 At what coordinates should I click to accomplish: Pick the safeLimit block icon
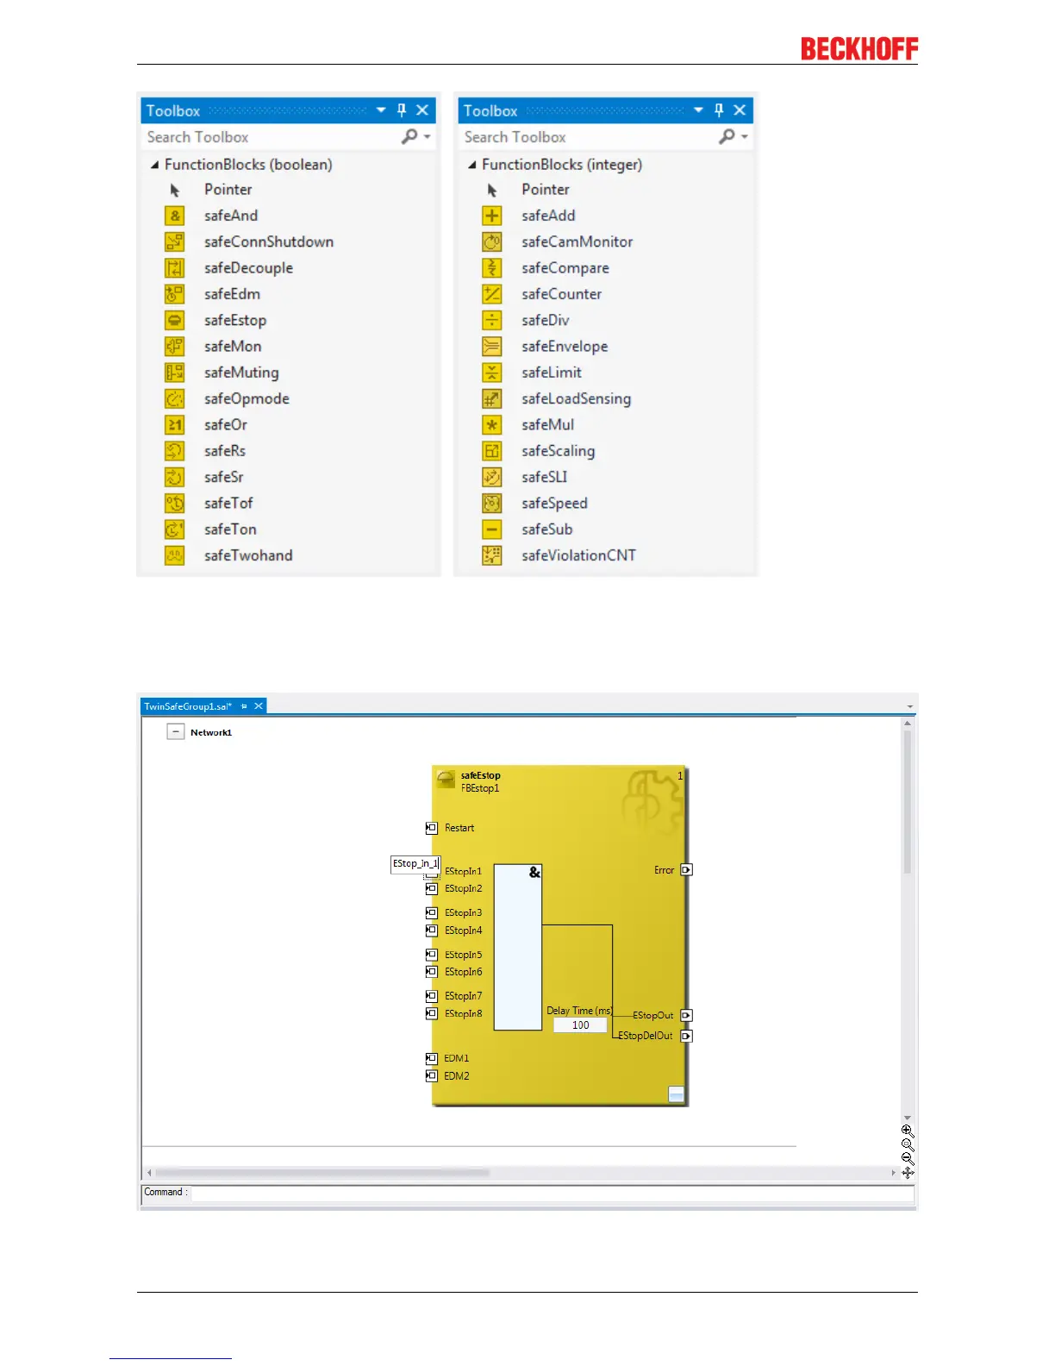(x=492, y=373)
